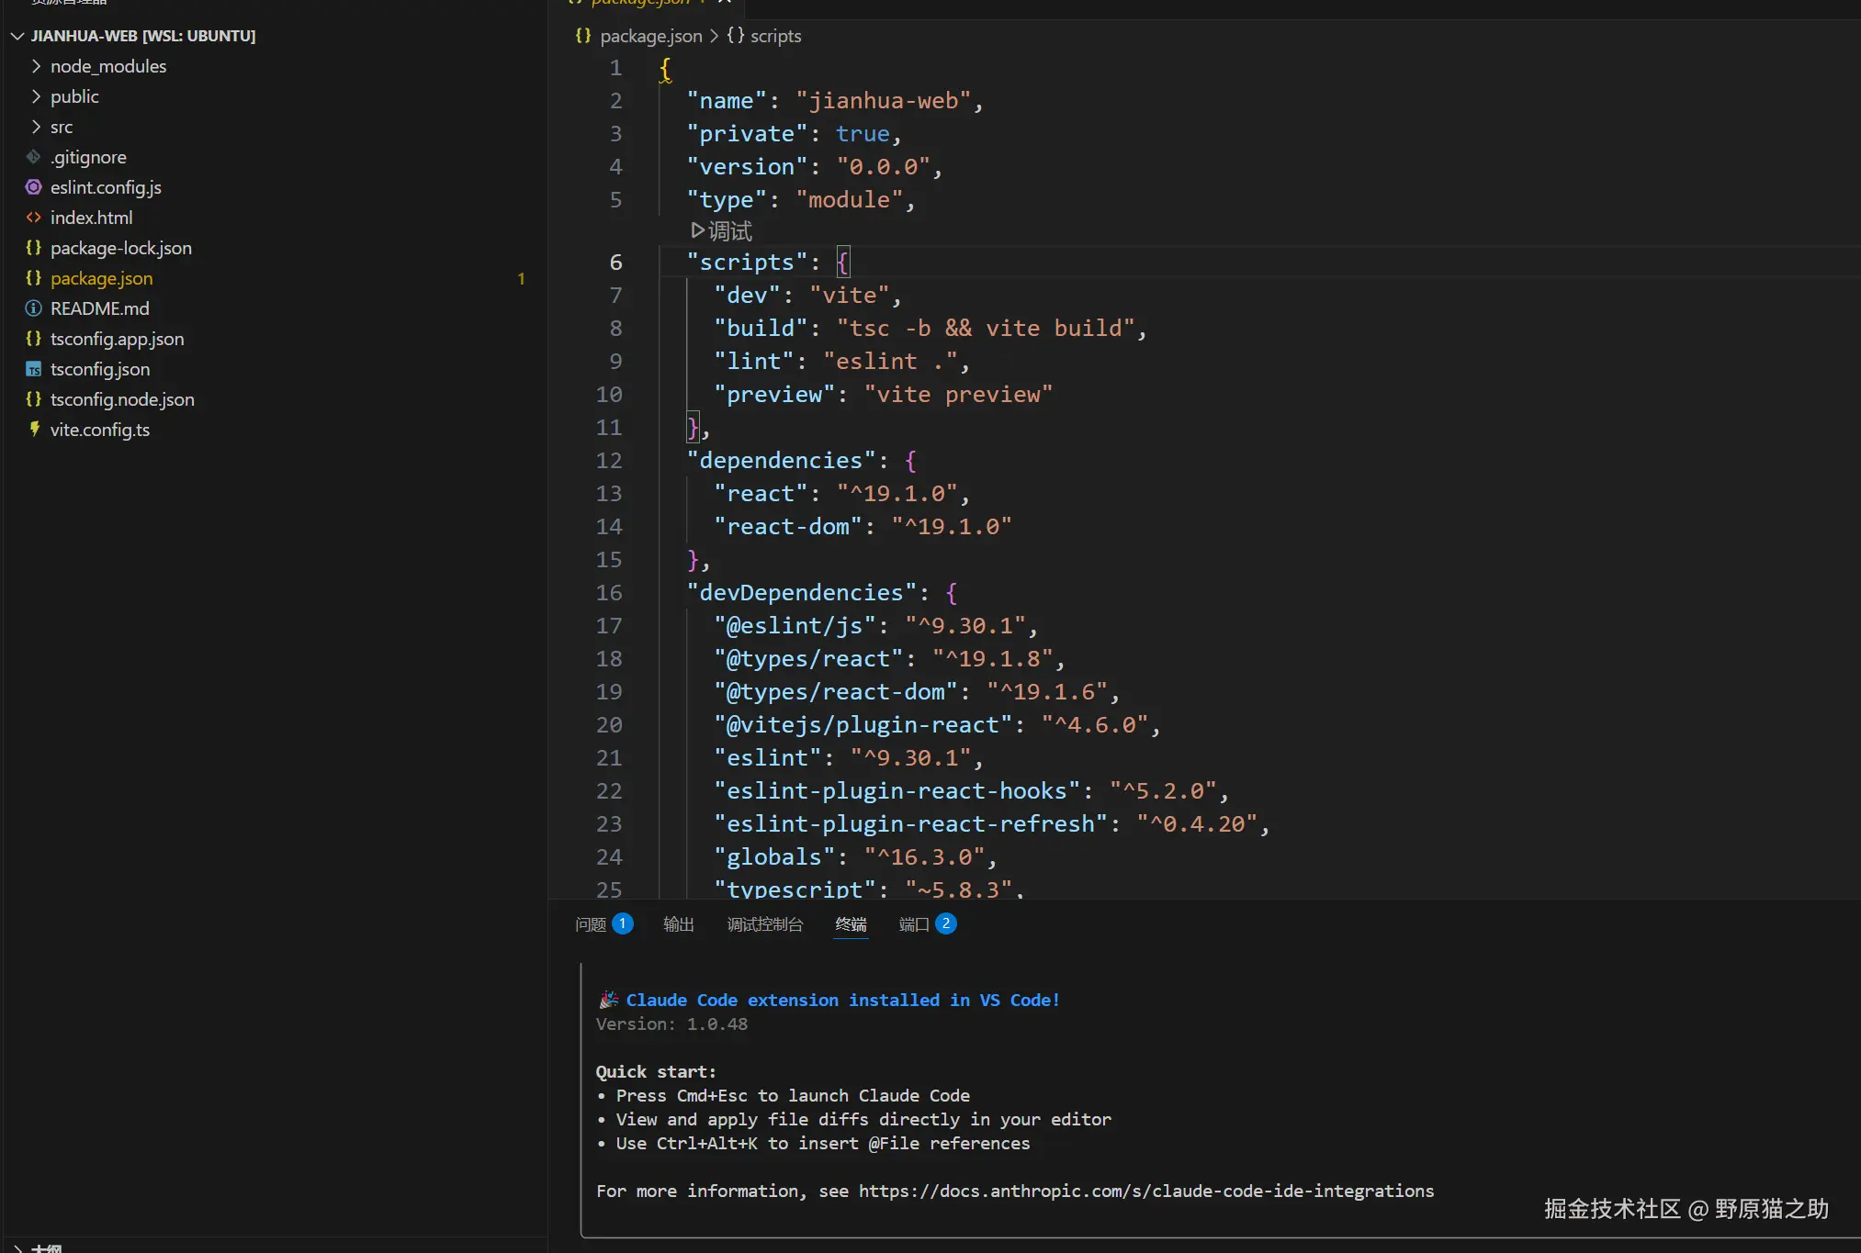Click the .gitignore file icon
Image resolution: width=1861 pixels, height=1253 pixels.
coord(34,157)
